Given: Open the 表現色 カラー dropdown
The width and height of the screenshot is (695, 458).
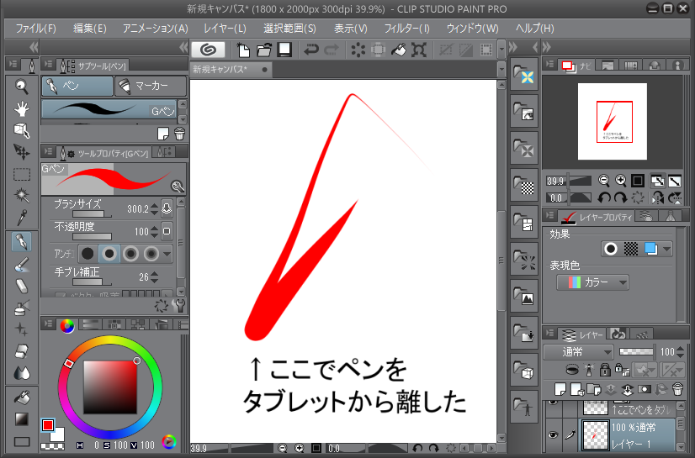Looking at the screenshot, I should pyautogui.click(x=592, y=282).
